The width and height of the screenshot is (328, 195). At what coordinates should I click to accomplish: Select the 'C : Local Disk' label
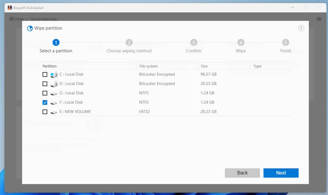(71, 74)
